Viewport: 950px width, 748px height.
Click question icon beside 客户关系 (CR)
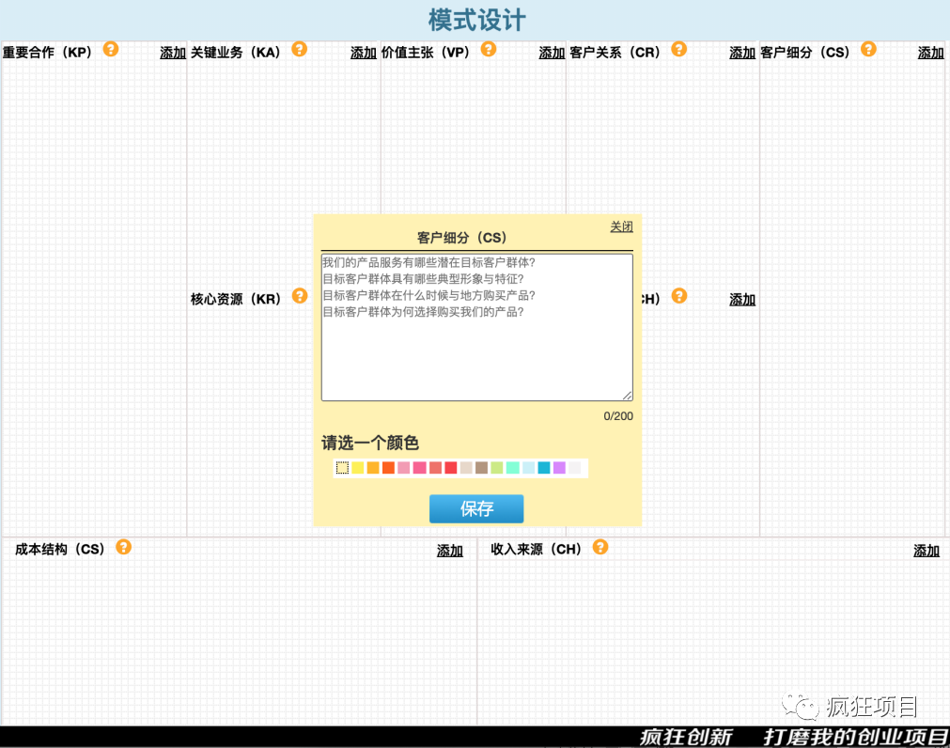tap(679, 50)
